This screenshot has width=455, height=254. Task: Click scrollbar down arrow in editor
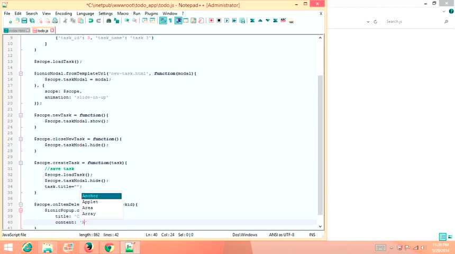(x=321, y=226)
